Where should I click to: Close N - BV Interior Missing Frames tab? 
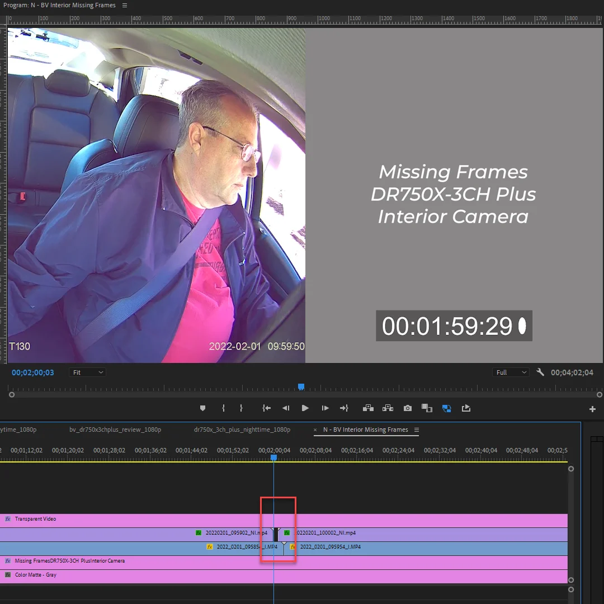coord(315,430)
